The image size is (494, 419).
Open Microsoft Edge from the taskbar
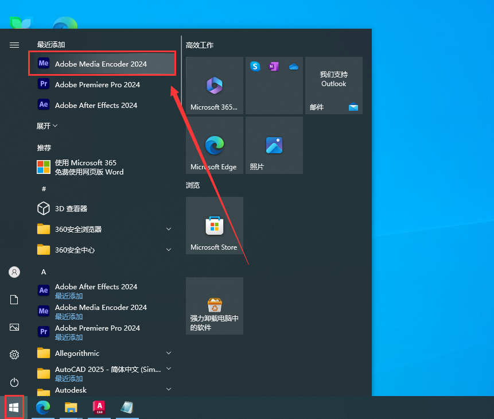(43, 408)
